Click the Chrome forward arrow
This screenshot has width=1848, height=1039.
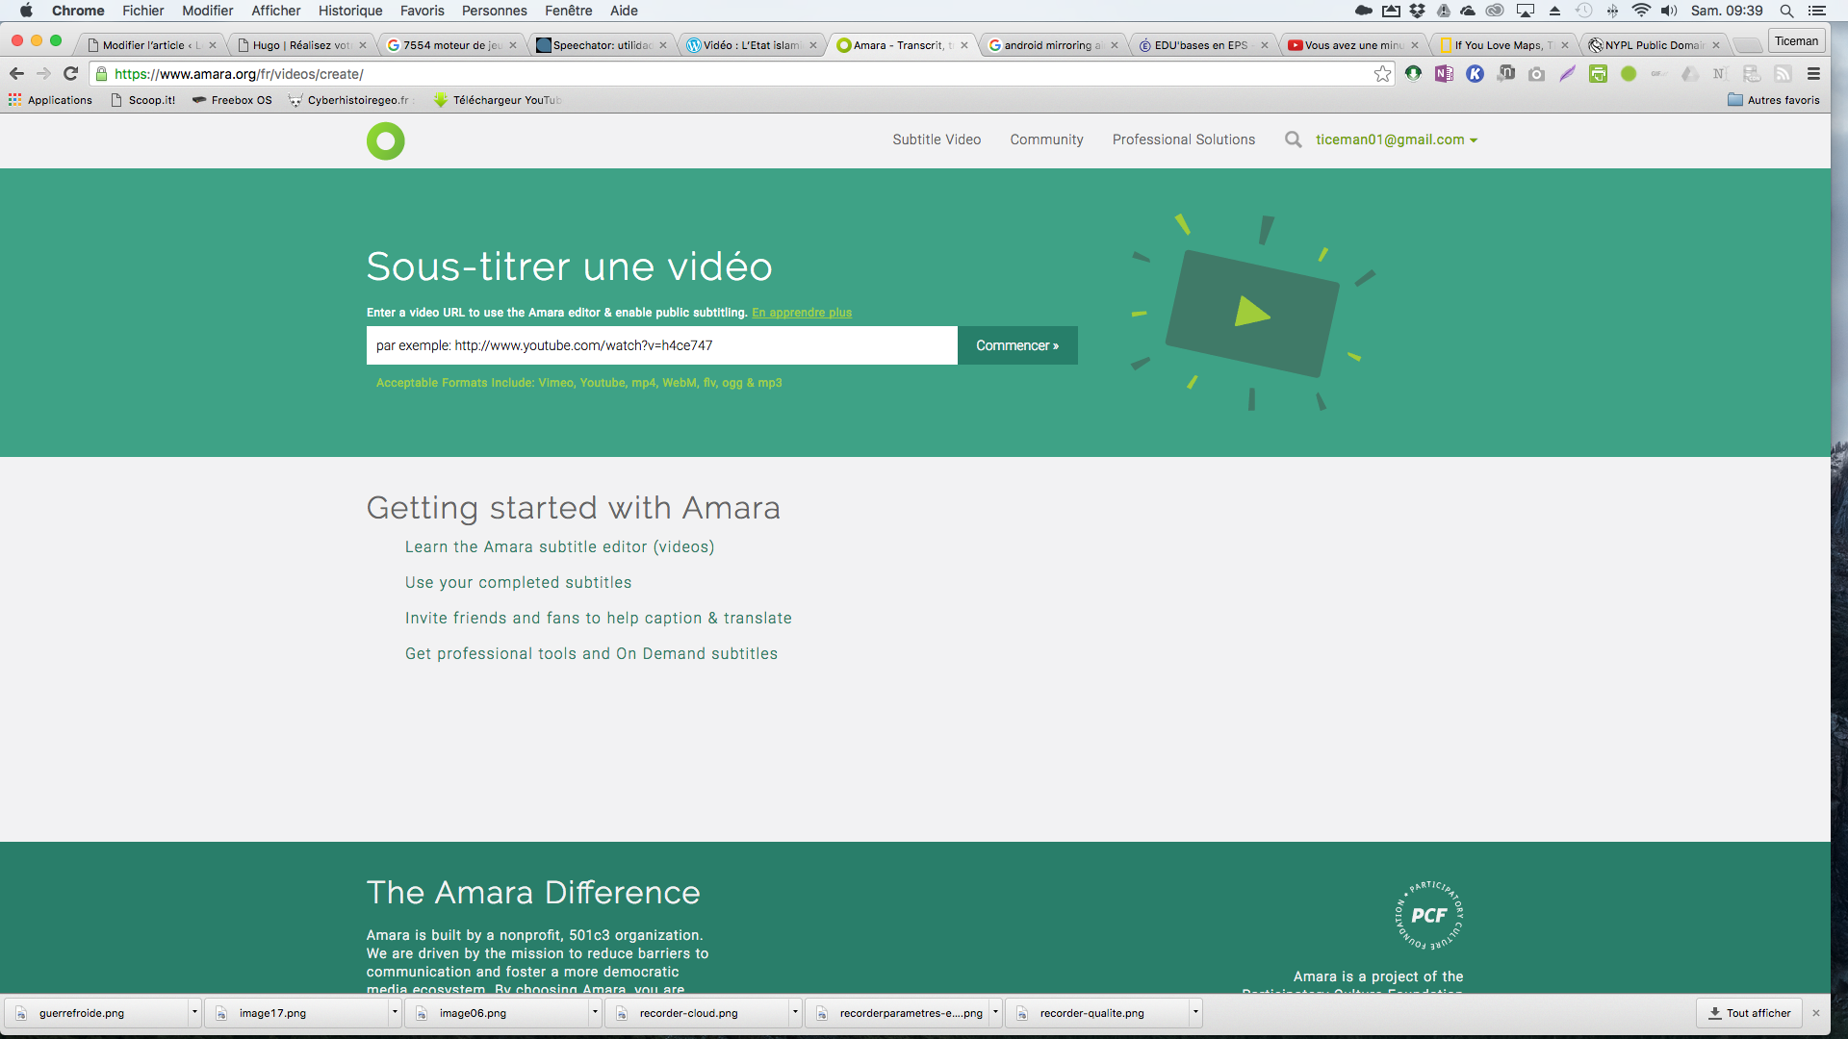[43, 73]
